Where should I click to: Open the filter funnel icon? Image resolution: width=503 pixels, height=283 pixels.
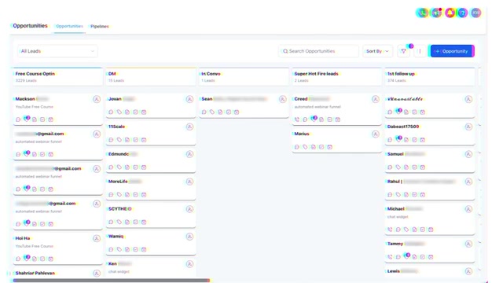[x=403, y=51]
